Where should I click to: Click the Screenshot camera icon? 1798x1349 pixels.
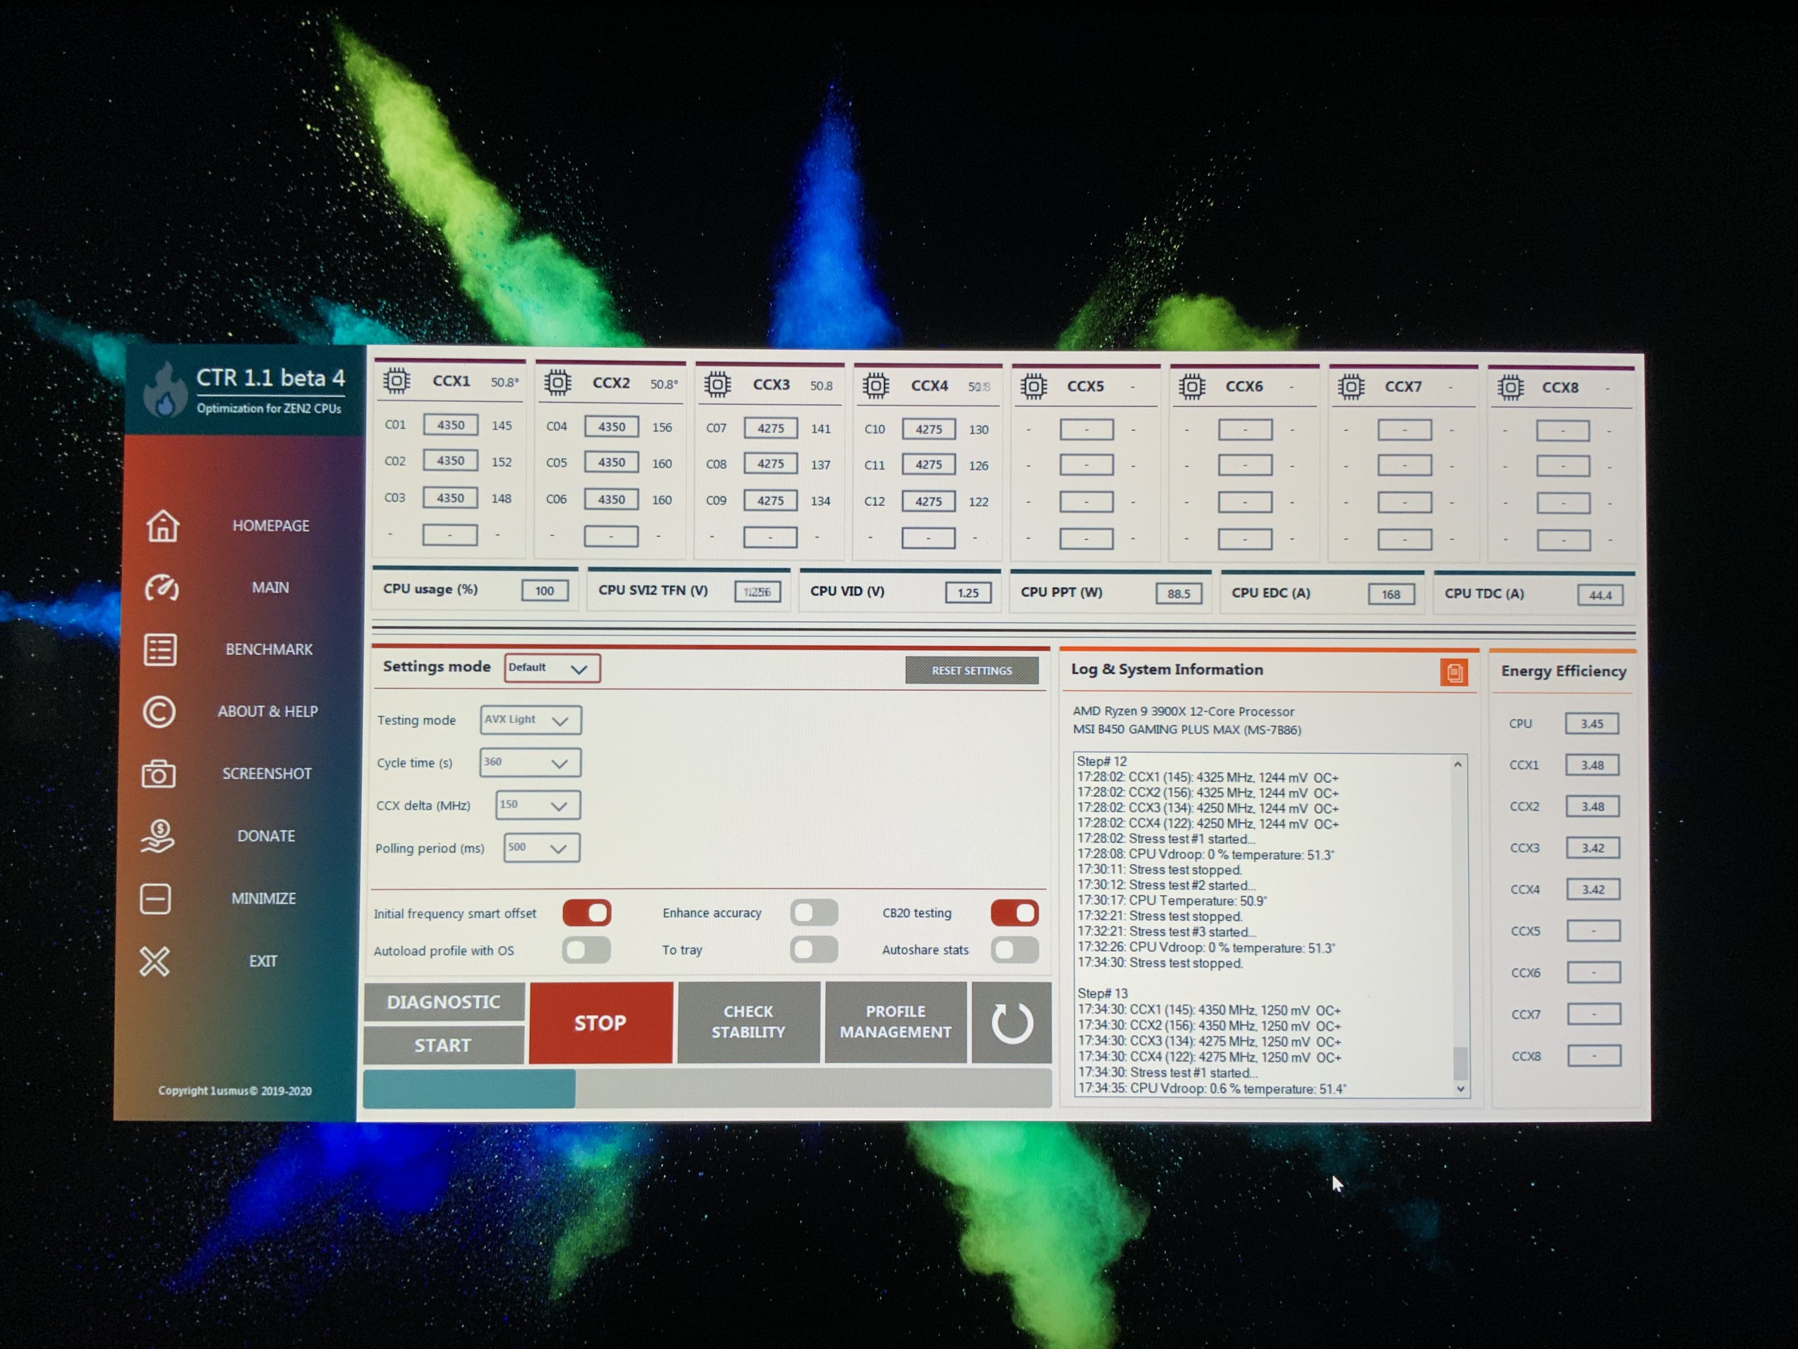[x=158, y=774]
